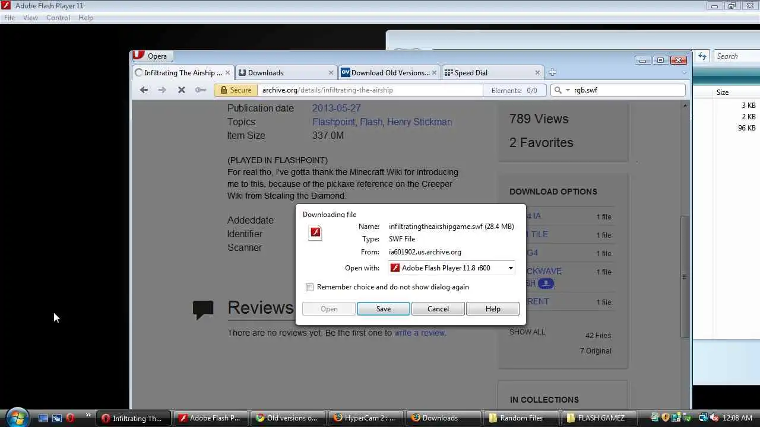Click the Opera page vertical scrollbar
This screenshot has height=427, width=760.
pos(685,277)
